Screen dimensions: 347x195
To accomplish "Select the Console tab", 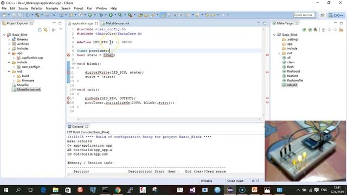I will (78, 127).
